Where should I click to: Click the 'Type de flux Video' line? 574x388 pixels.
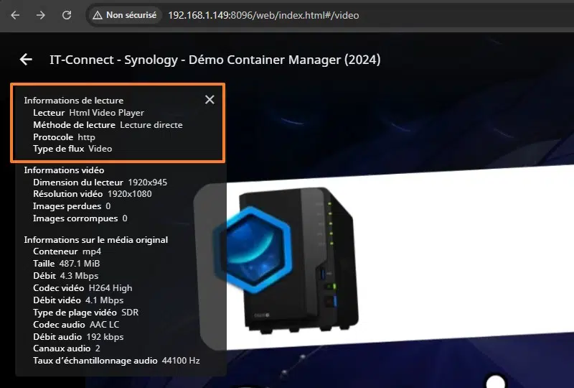[x=72, y=149]
